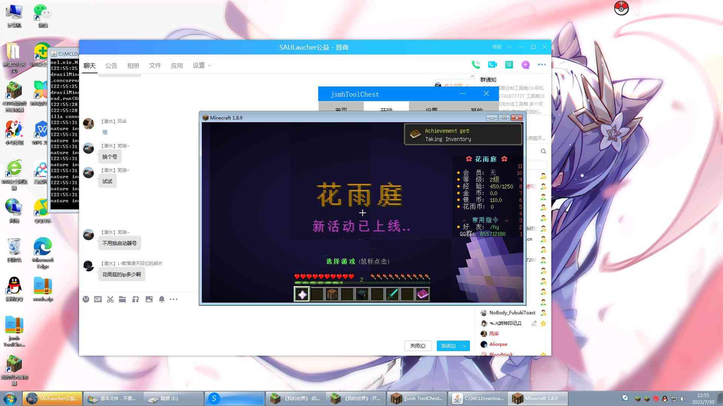723x406 pixels.
Task: Click the 关闭(C) button
Action: [418, 346]
